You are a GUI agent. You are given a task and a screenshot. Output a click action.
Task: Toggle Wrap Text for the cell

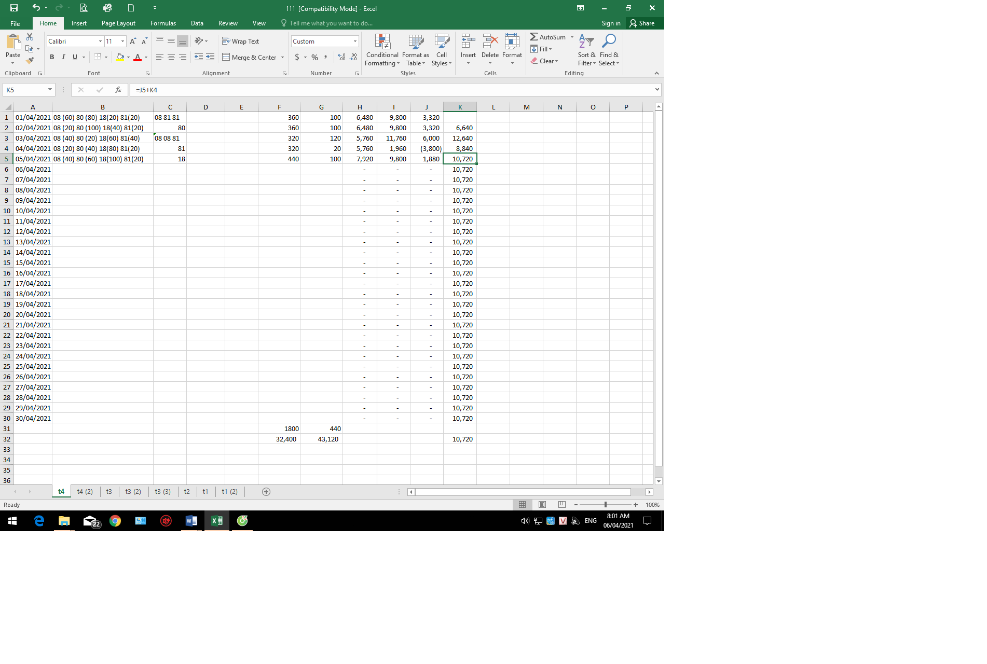tap(240, 41)
